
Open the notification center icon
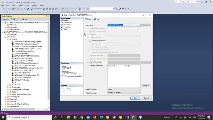209,117
